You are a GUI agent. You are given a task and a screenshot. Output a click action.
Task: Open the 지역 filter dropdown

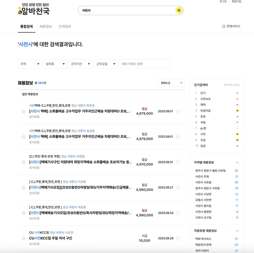pyautogui.click(x=29, y=64)
